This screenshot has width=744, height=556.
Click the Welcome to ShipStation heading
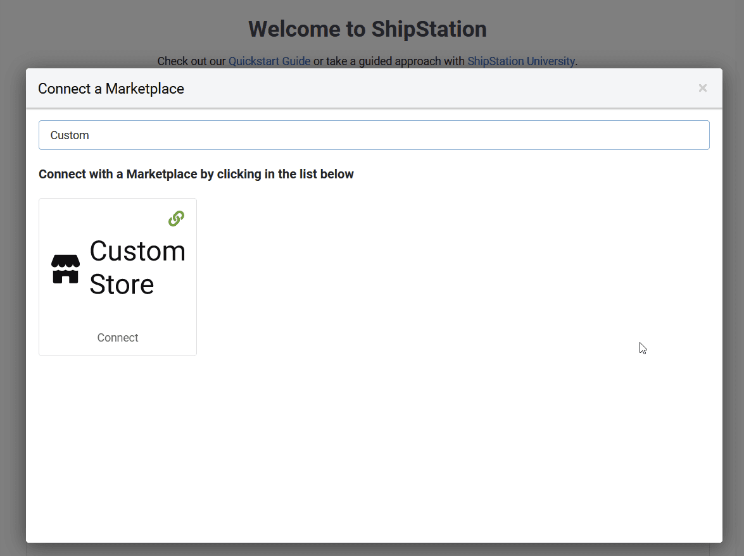point(367,28)
